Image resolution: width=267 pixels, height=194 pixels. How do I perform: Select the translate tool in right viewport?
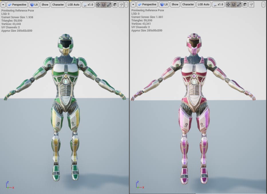228,5
